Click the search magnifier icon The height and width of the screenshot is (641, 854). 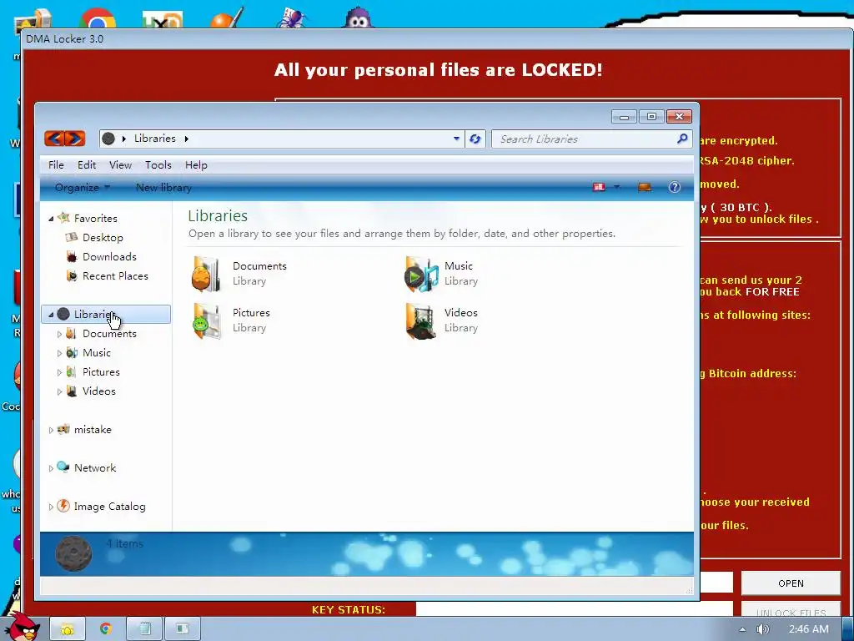point(682,139)
